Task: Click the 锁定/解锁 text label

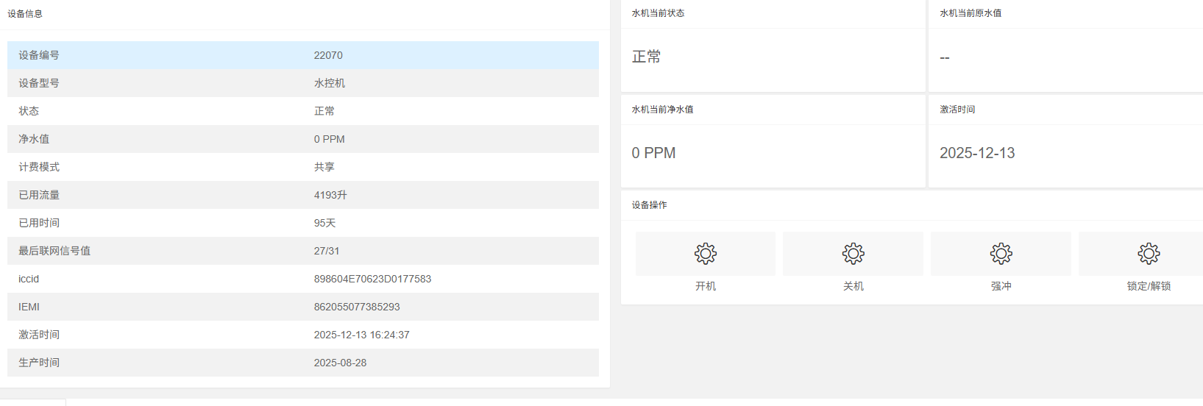Action: pos(1149,286)
